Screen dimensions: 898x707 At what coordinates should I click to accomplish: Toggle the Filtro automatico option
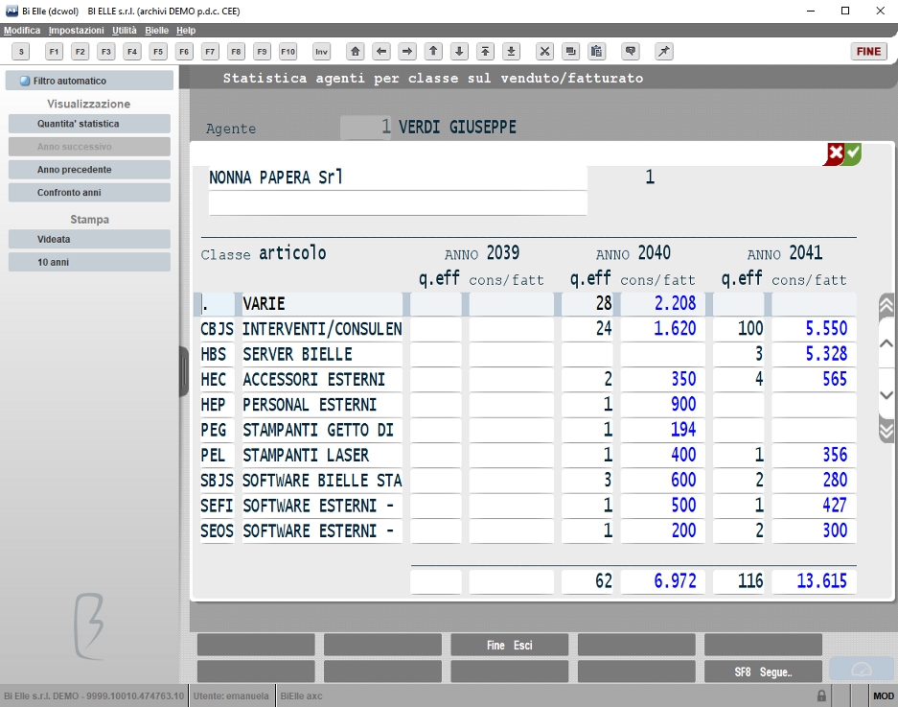click(89, 81)
